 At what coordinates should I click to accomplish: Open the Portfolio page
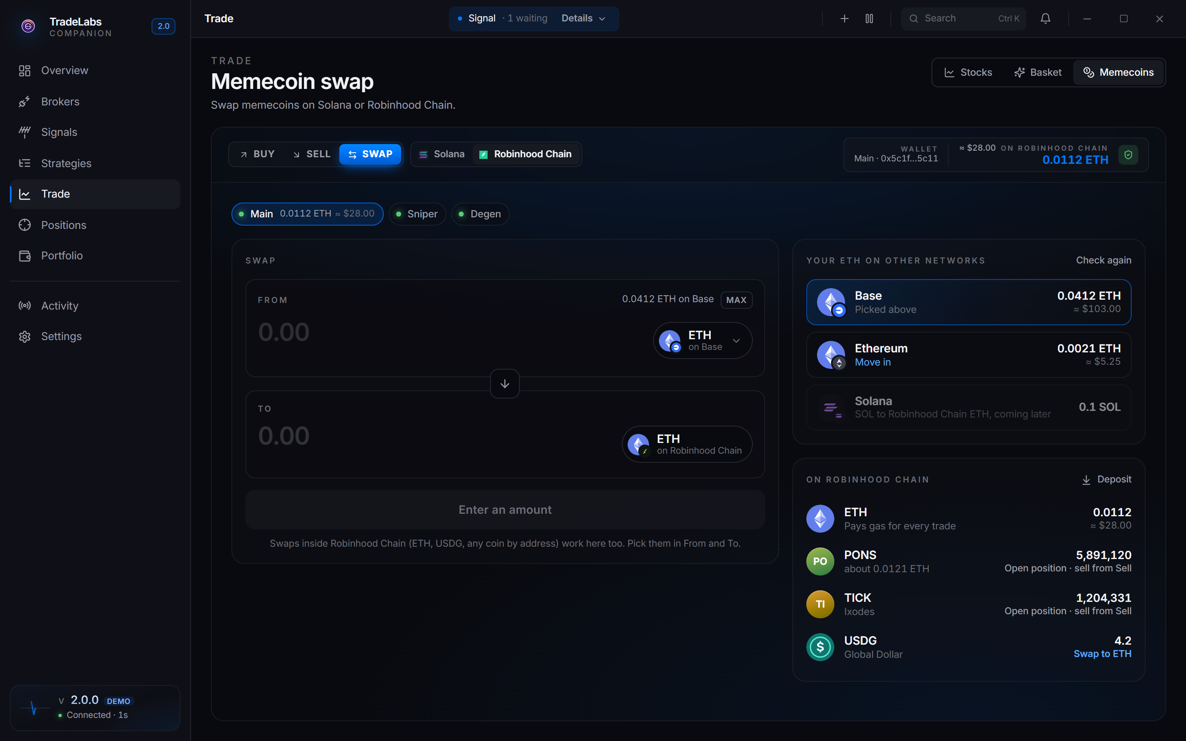pyautogui.click(x=95, y=256)
